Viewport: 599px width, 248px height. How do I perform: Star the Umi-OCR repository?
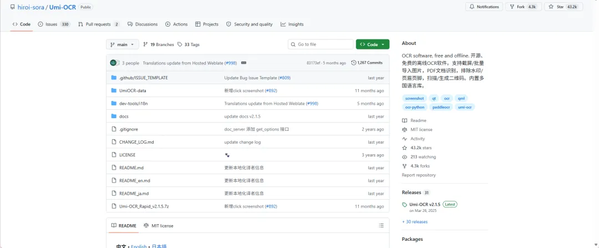[563, 7]
